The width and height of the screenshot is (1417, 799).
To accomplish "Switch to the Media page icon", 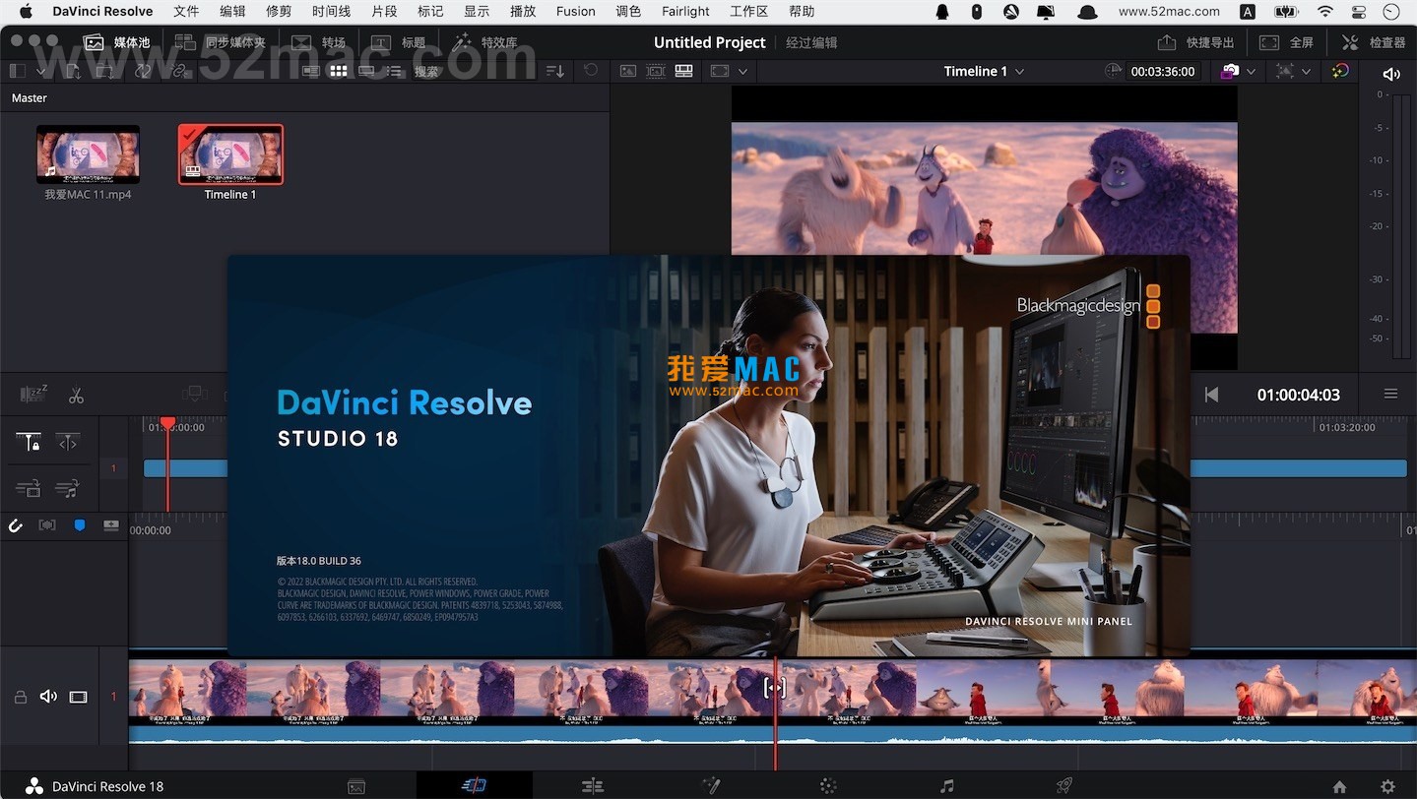I will coord(356,786).
